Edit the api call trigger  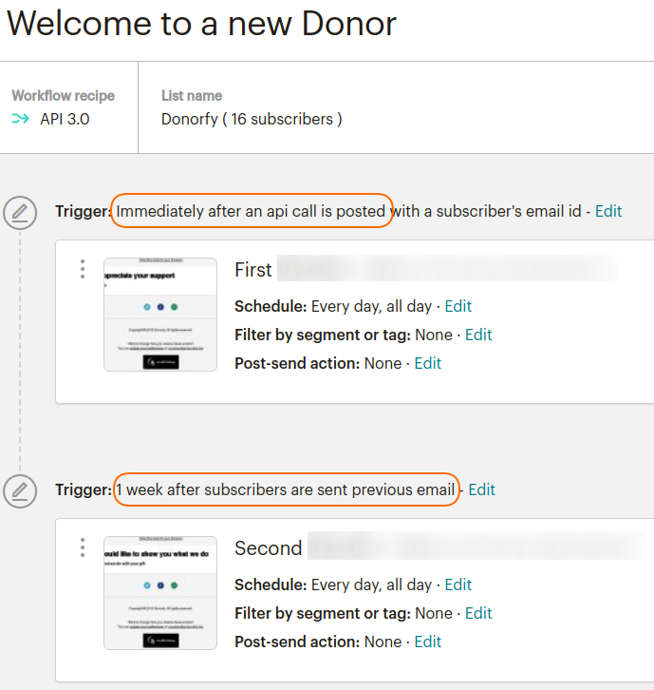(x=608, y=211)
